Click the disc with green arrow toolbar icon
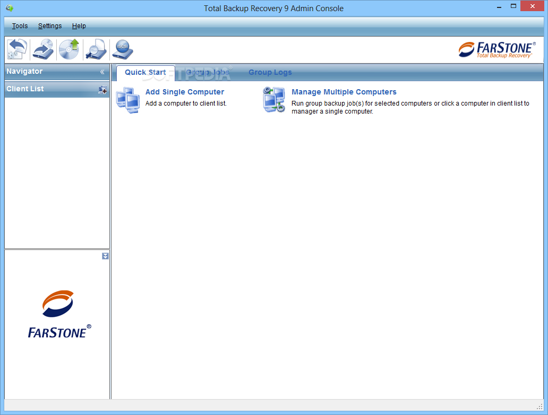Viewport: 548px width, 415px height. (x=69, y=49)
